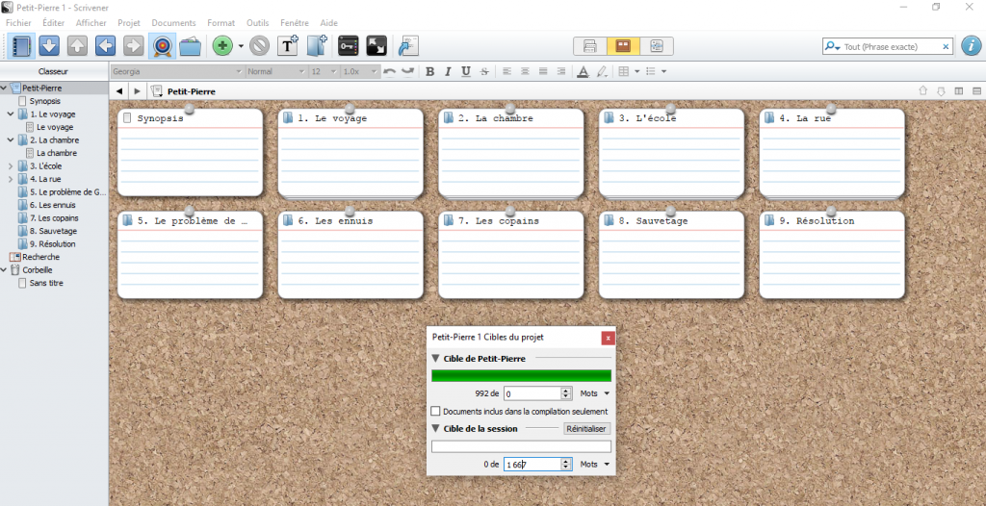Open the Projet menu

point(129,23)
